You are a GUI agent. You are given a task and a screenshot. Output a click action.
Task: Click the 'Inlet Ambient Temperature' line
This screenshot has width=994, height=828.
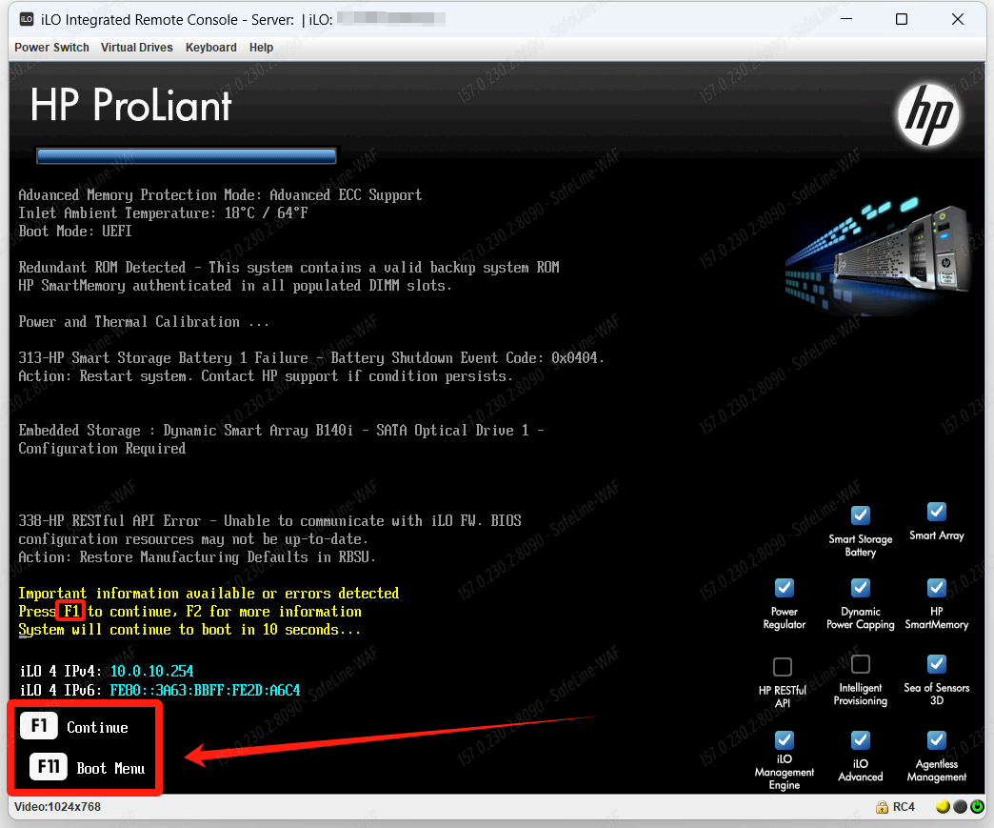coord(163,213)
